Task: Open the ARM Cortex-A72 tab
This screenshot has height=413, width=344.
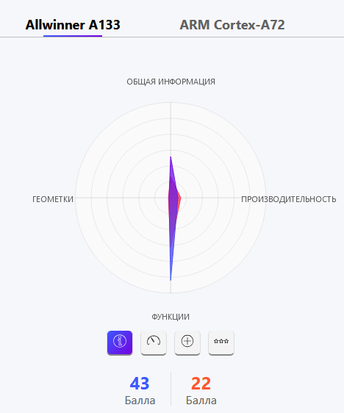Action: [232, 25]
